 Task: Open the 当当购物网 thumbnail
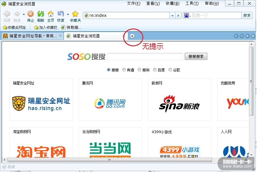pos(110,142)
